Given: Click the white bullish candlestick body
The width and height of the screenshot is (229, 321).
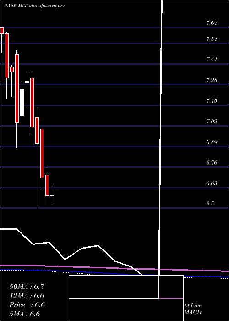Looking at the screenshot, I should 22,103.
